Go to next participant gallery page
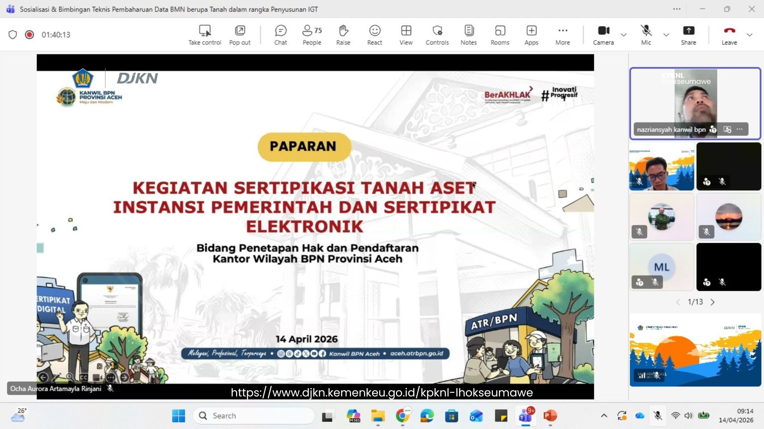The height and width of the screenshot is (429, 764). pyautogui.click(x=713, y=302)
